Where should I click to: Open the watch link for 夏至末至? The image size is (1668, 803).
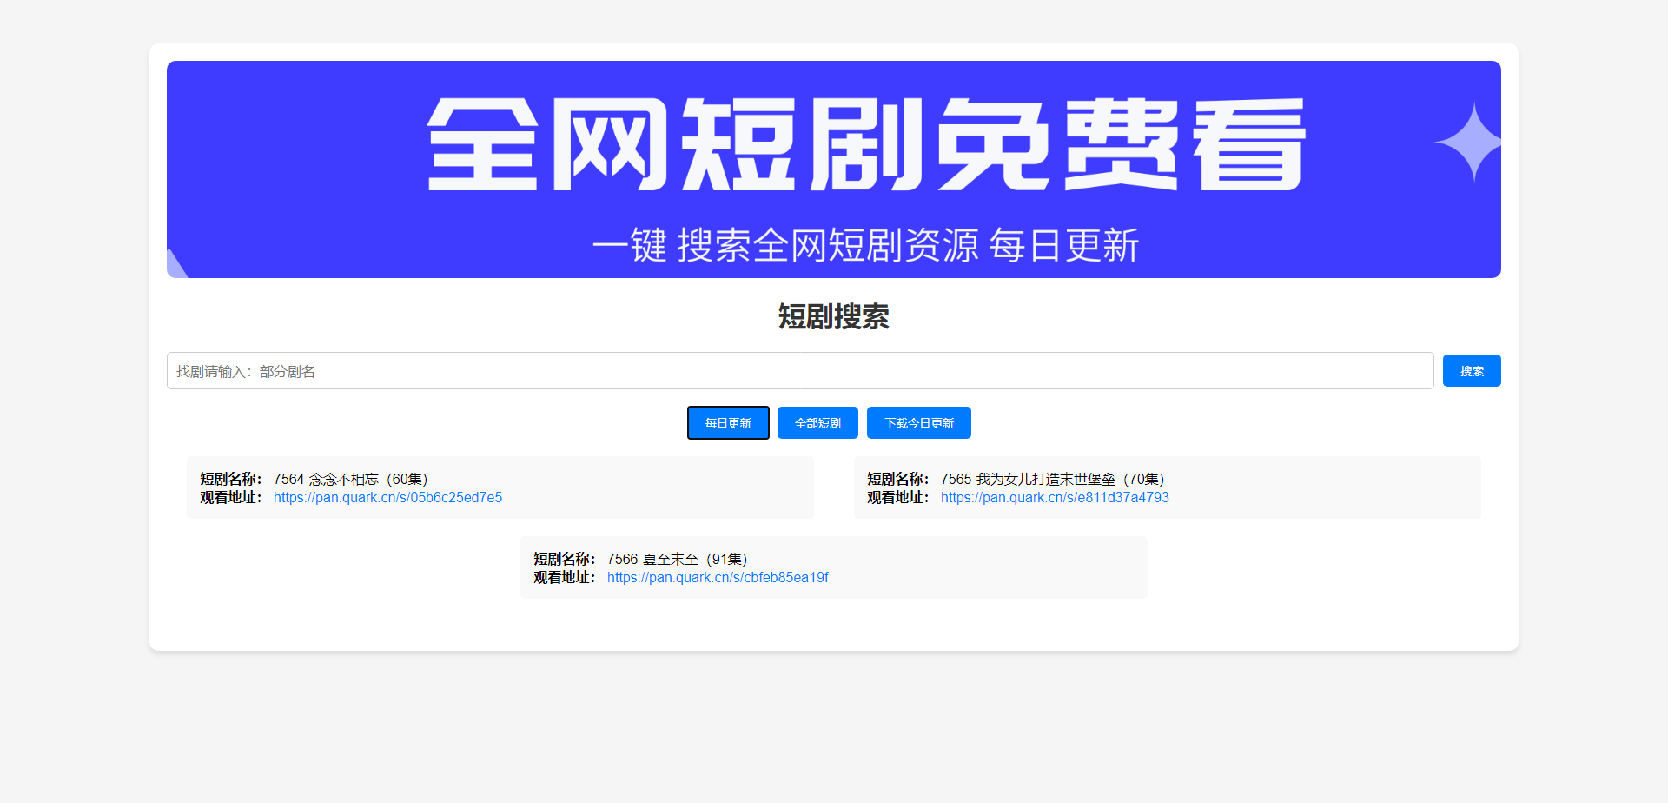click(718, 577)
